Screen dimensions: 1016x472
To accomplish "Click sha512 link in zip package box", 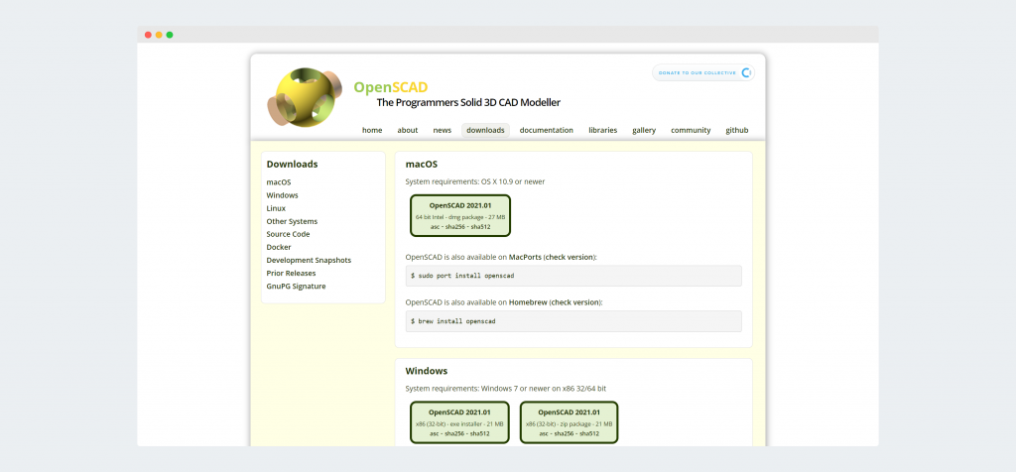I will [x=589, y=433].
